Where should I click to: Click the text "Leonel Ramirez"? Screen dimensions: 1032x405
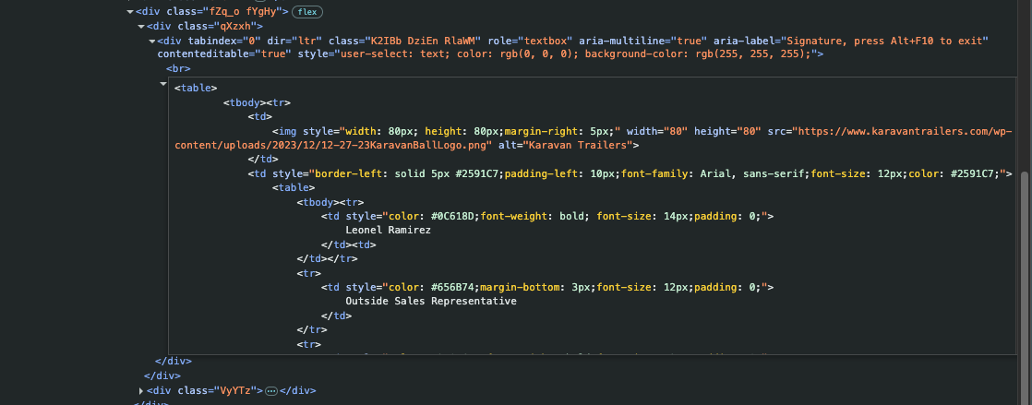pos(389,230)
